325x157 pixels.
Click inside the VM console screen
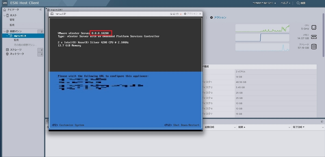[126, 74]
